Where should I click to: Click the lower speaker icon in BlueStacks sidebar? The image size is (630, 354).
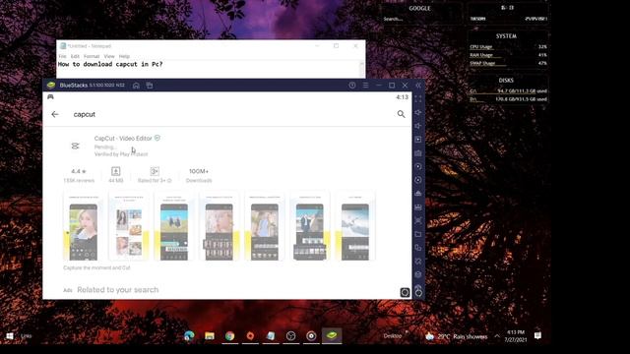418,126
